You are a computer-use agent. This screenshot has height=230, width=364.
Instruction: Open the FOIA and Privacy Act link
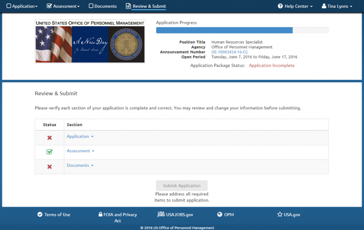coord(120,218)
